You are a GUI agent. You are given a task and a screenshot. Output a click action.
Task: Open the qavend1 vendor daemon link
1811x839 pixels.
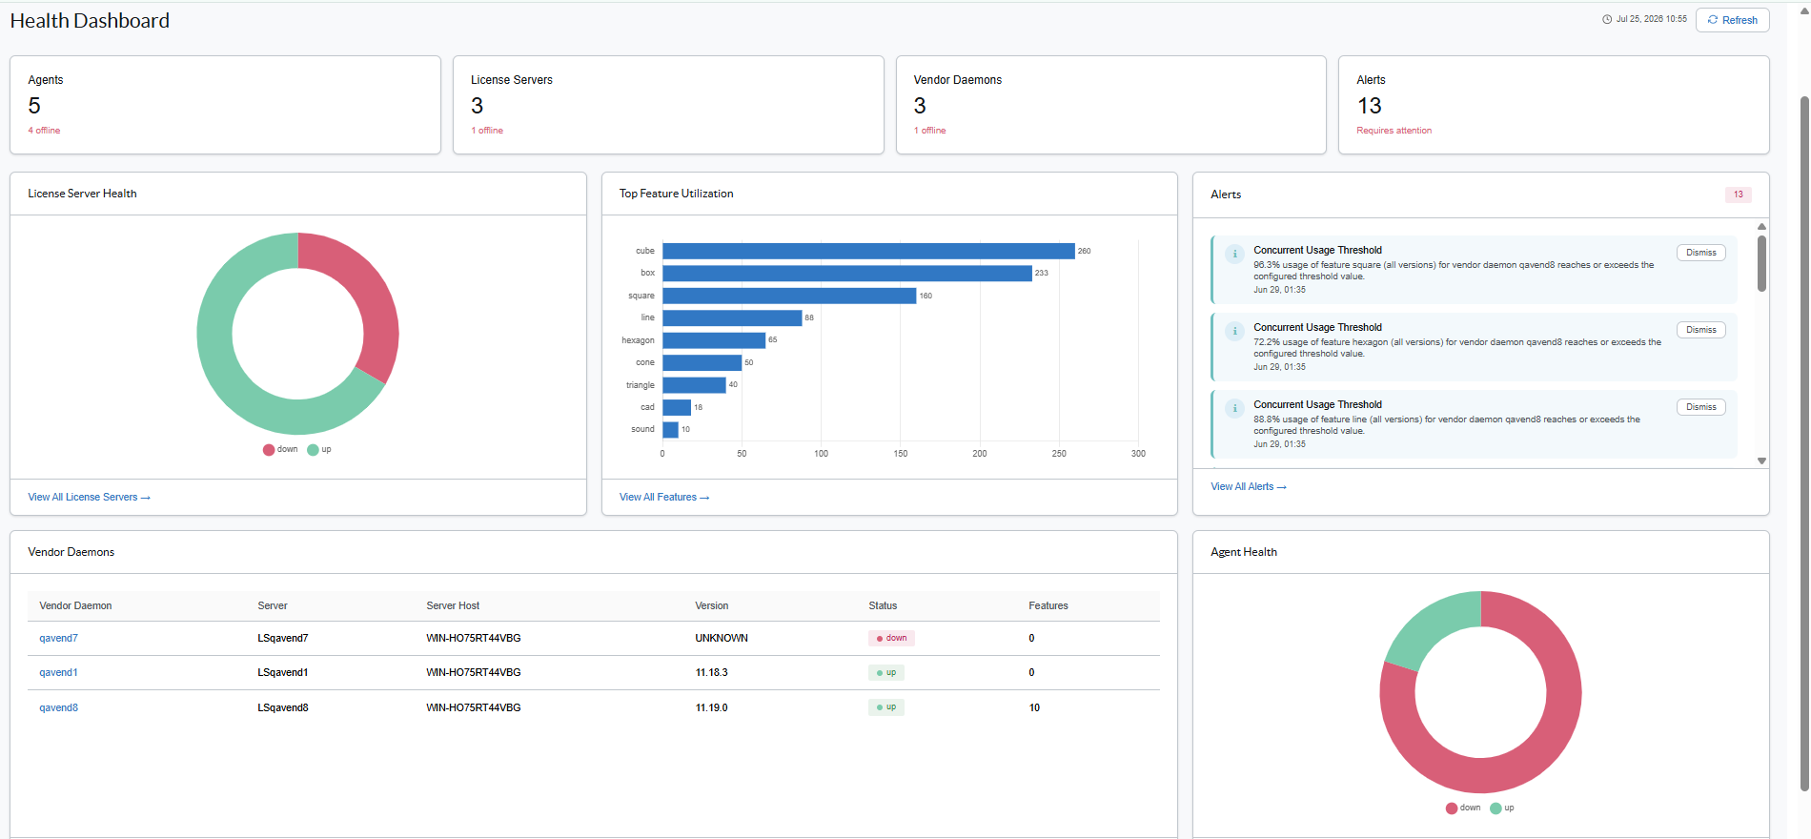click(x=58, y=673)
